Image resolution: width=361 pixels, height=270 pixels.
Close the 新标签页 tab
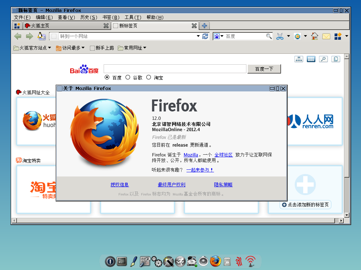194,26
